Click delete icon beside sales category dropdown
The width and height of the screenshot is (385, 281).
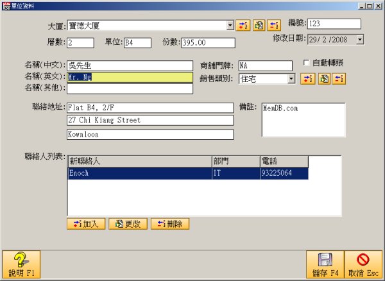339,79
